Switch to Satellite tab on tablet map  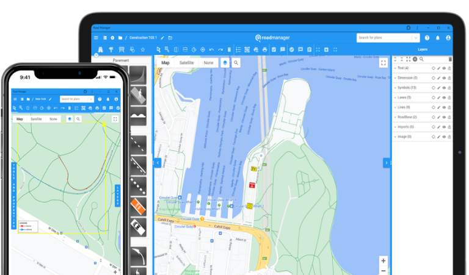point(187,63)
